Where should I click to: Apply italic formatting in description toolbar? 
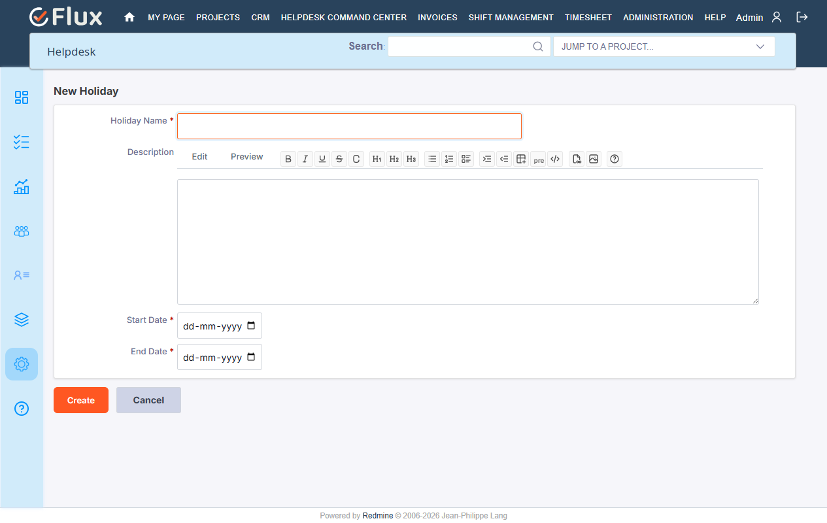(305, 159)
